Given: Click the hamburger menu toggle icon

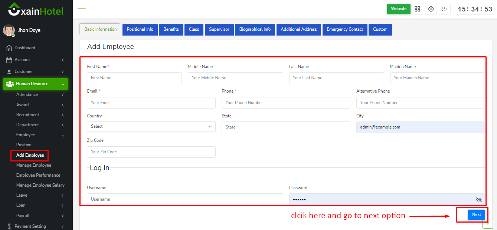Looking at the screenshot, I should pyautogui.click(x=82, y=9).
